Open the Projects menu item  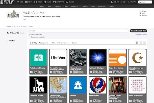point(58,6)
